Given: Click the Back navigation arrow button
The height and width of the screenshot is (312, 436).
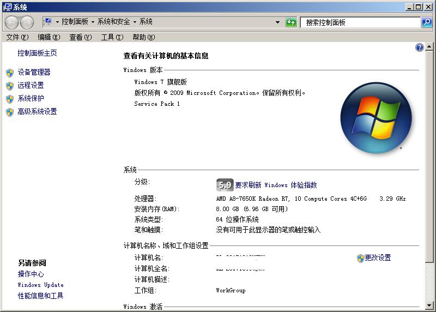Looking at the screenshot, I should coord(11,22).
